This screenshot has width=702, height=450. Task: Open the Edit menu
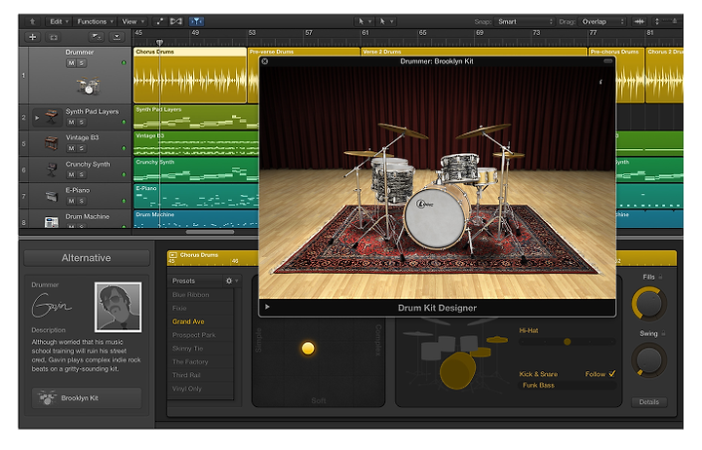click(58, 20)
